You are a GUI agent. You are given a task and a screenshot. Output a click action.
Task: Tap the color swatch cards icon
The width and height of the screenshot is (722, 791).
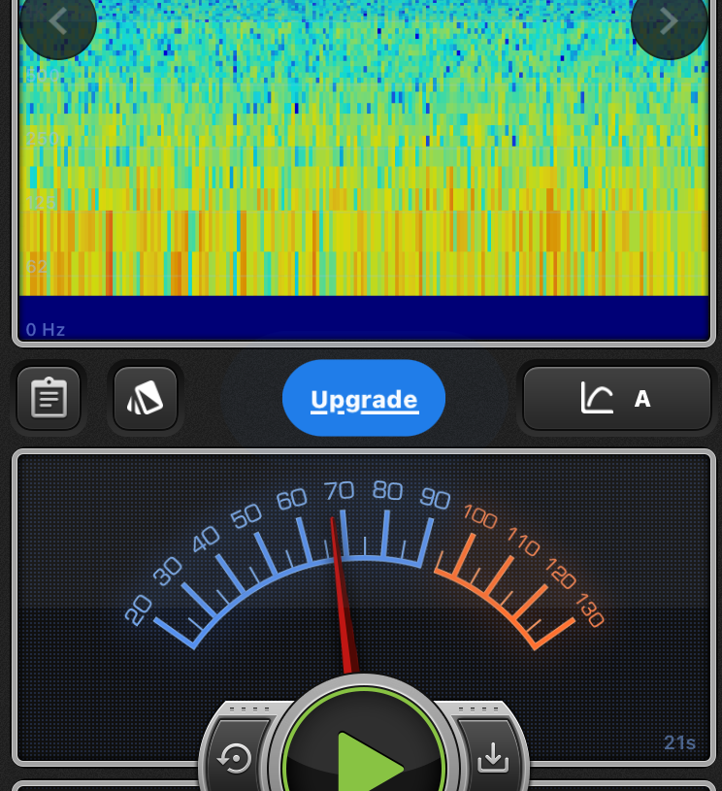click(x=146, y=398)
